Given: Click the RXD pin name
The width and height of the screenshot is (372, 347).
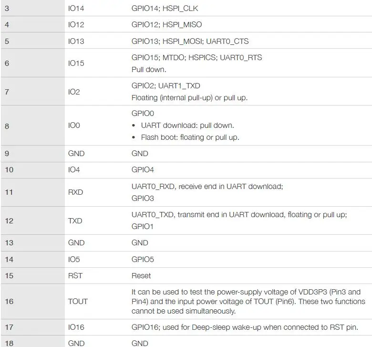Looking at the screenshot, I should coord(75,192).
